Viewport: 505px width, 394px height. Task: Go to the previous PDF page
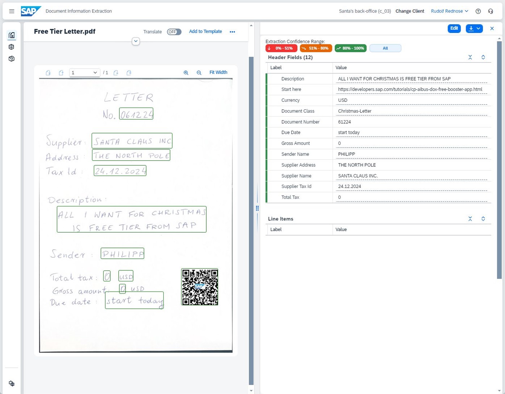point(61,73)
